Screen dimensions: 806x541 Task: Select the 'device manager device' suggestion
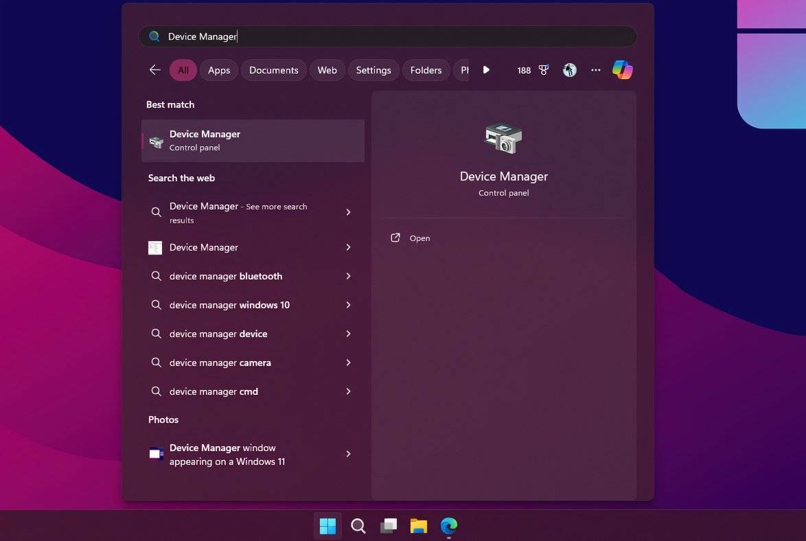tap(253, 334)
